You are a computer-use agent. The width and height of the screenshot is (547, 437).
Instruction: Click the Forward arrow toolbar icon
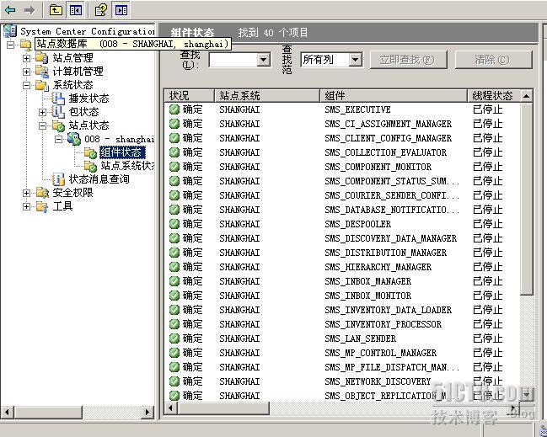[x=29, y=10]
